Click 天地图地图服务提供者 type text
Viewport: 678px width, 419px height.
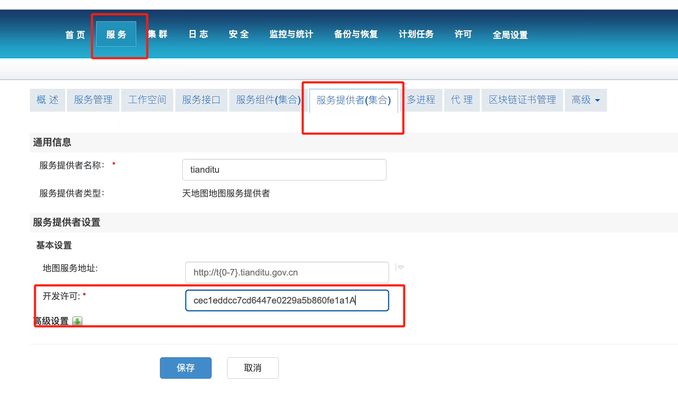(226, 193)
